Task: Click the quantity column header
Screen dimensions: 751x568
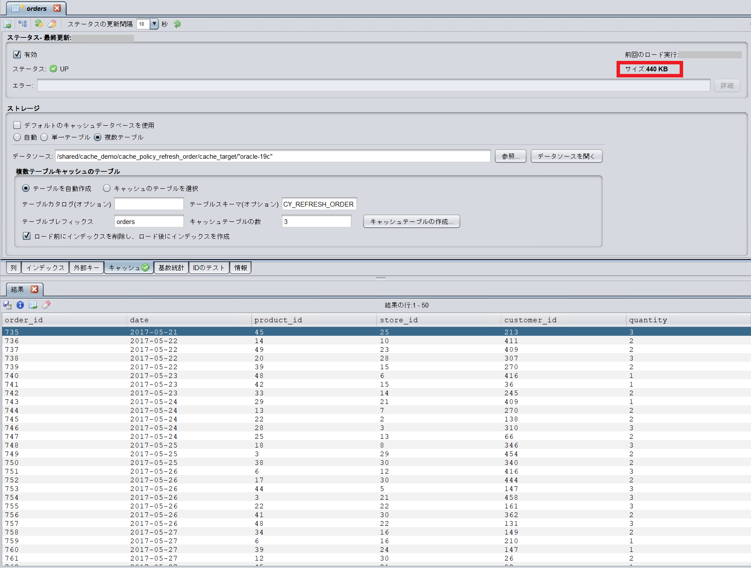Action: pos(689,320)
